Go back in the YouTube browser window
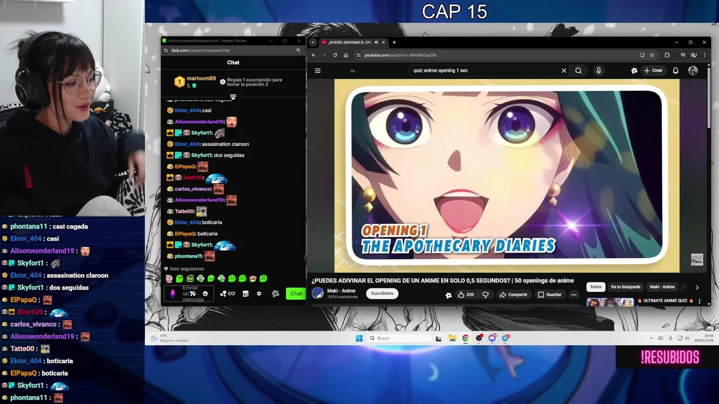This screenshot has width=719, height=404. [313, 55]
